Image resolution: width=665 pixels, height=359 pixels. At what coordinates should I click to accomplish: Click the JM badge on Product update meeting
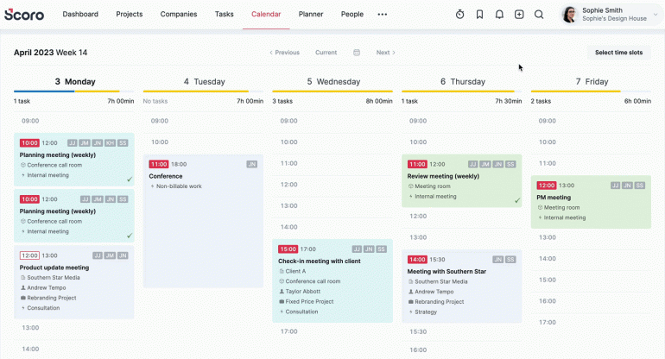coord(110,255)
